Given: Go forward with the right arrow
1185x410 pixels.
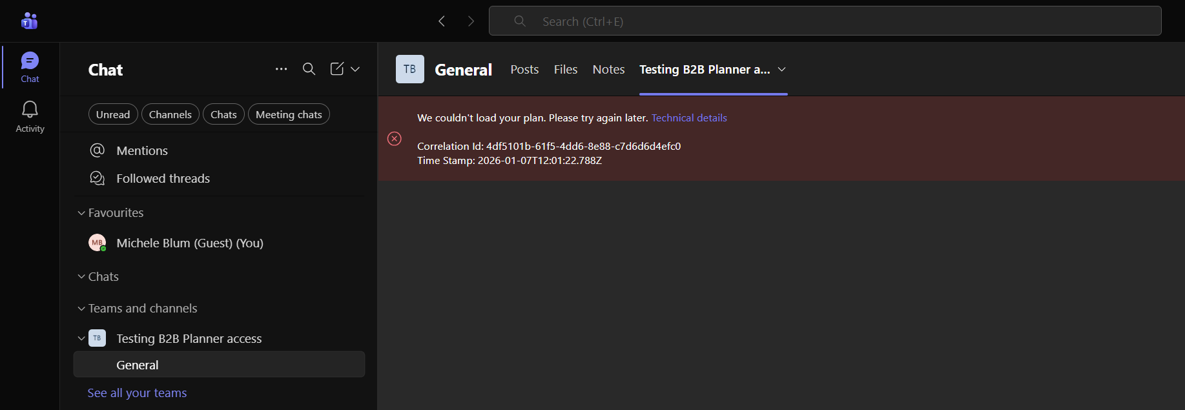Looking at the screenshot, I should point(471,21).
